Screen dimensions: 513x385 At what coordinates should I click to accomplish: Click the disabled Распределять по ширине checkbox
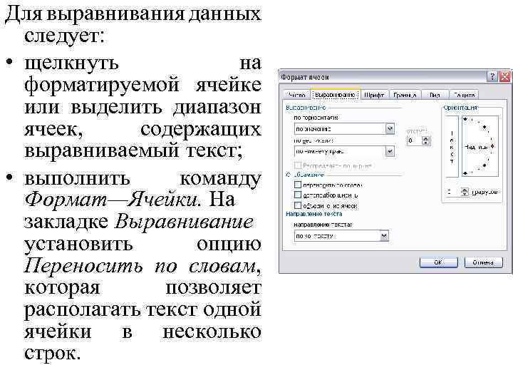coord(298,165)
